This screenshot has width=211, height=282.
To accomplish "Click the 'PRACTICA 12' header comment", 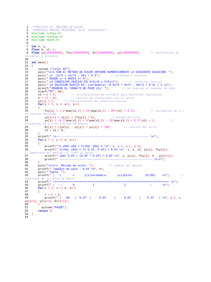I will tap(57, 27).
